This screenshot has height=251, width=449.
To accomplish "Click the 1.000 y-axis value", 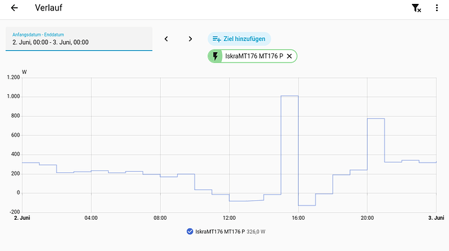I will point(14,96).
